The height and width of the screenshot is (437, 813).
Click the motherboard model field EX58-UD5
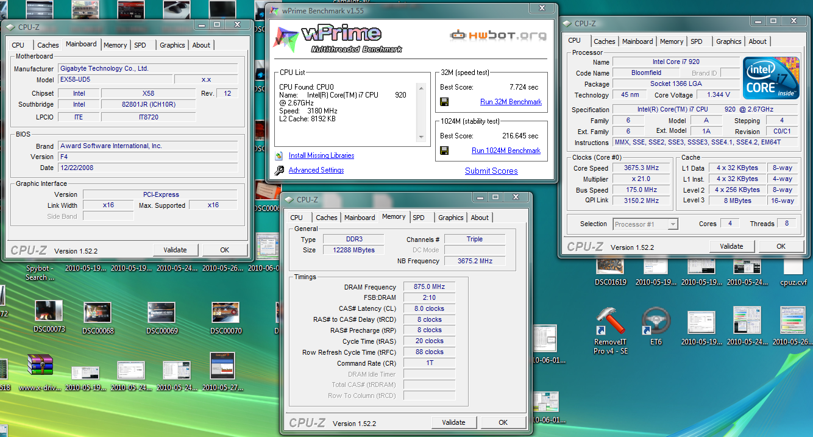115,79
